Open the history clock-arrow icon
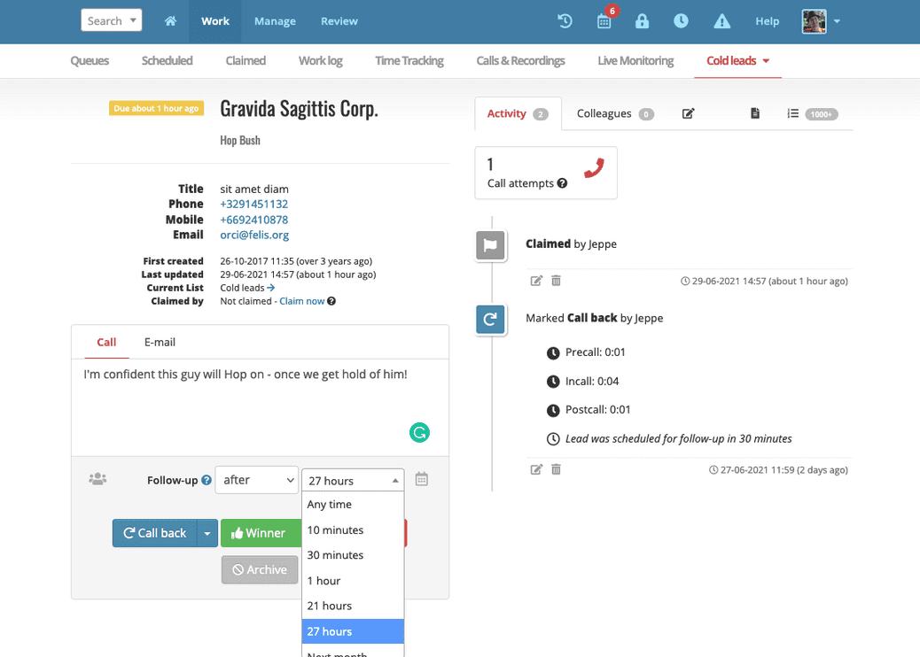Image resolution: width=920 pixels, height=657 pixels. [565, 21]
